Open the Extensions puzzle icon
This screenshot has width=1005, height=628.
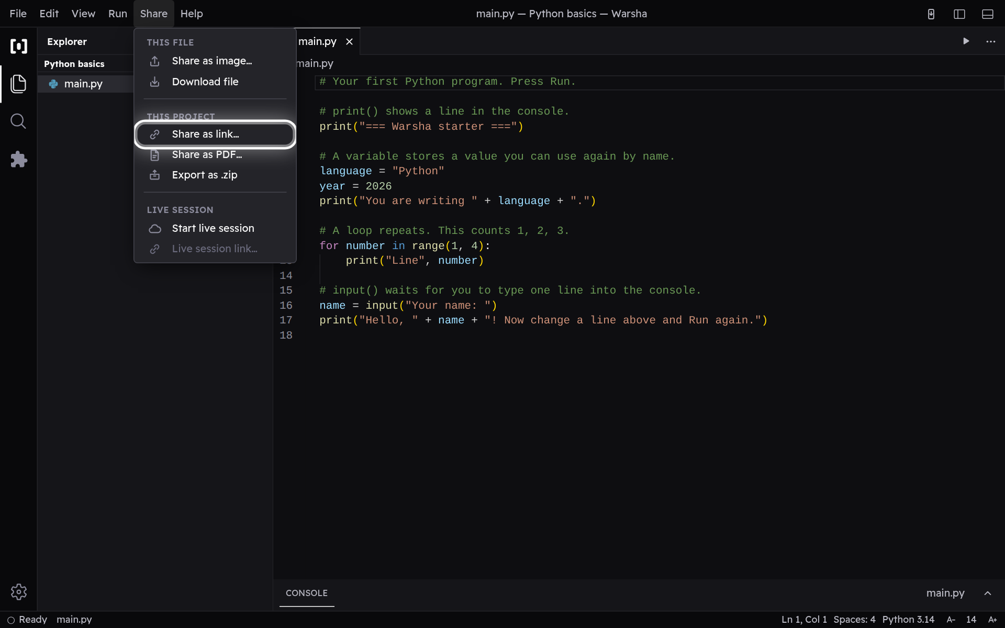point(18,159)
